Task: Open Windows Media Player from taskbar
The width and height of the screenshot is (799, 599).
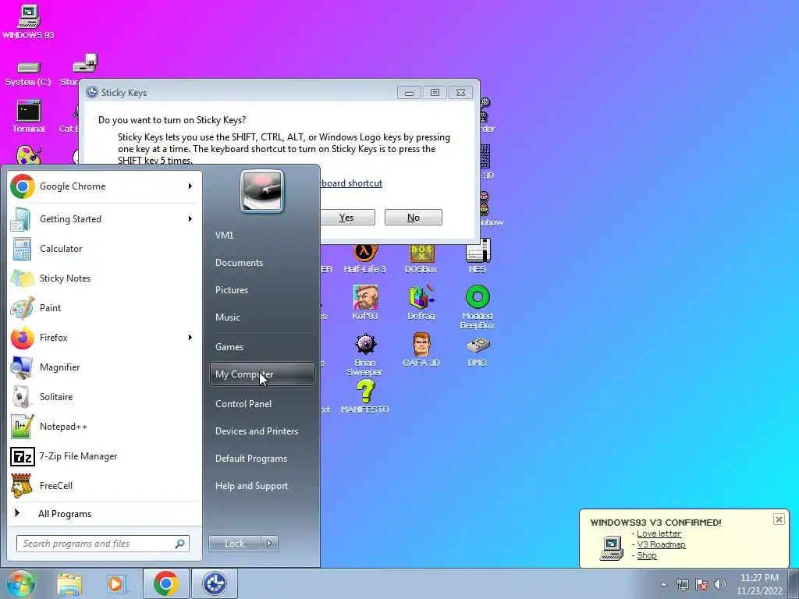Action: (116, 584)
